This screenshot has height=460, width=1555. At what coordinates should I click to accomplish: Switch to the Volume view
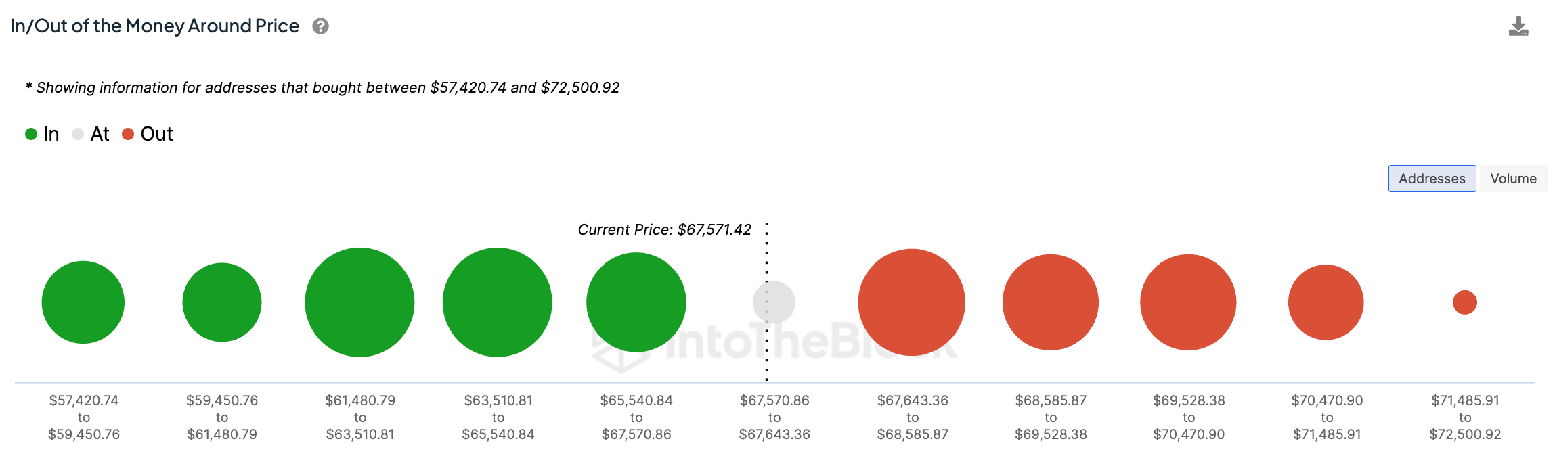click(1513, 179)
